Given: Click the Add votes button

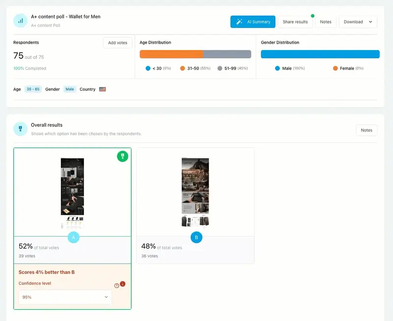Looking at the screenshot, I should pos(117,43).
